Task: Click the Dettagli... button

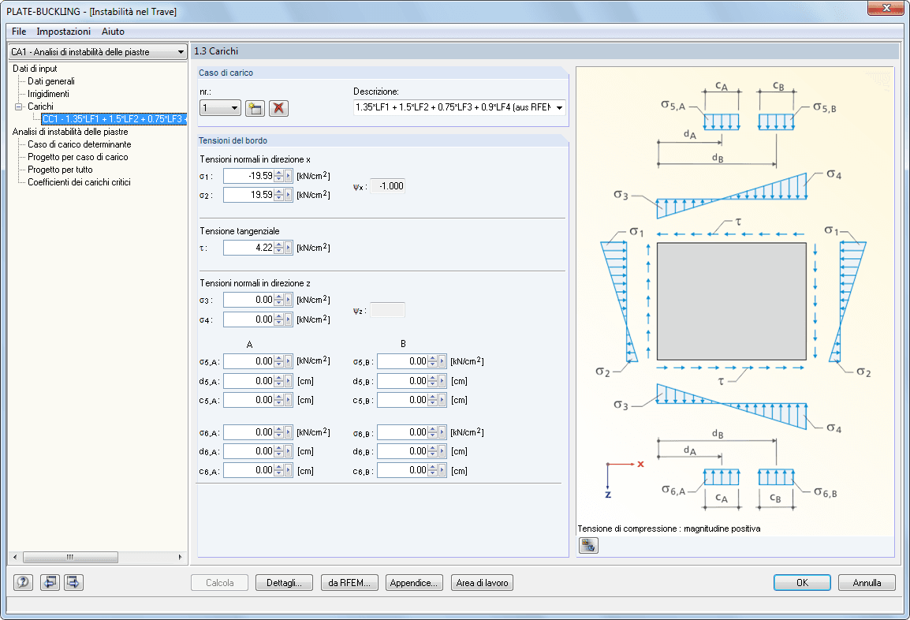Action: [284, 583]
